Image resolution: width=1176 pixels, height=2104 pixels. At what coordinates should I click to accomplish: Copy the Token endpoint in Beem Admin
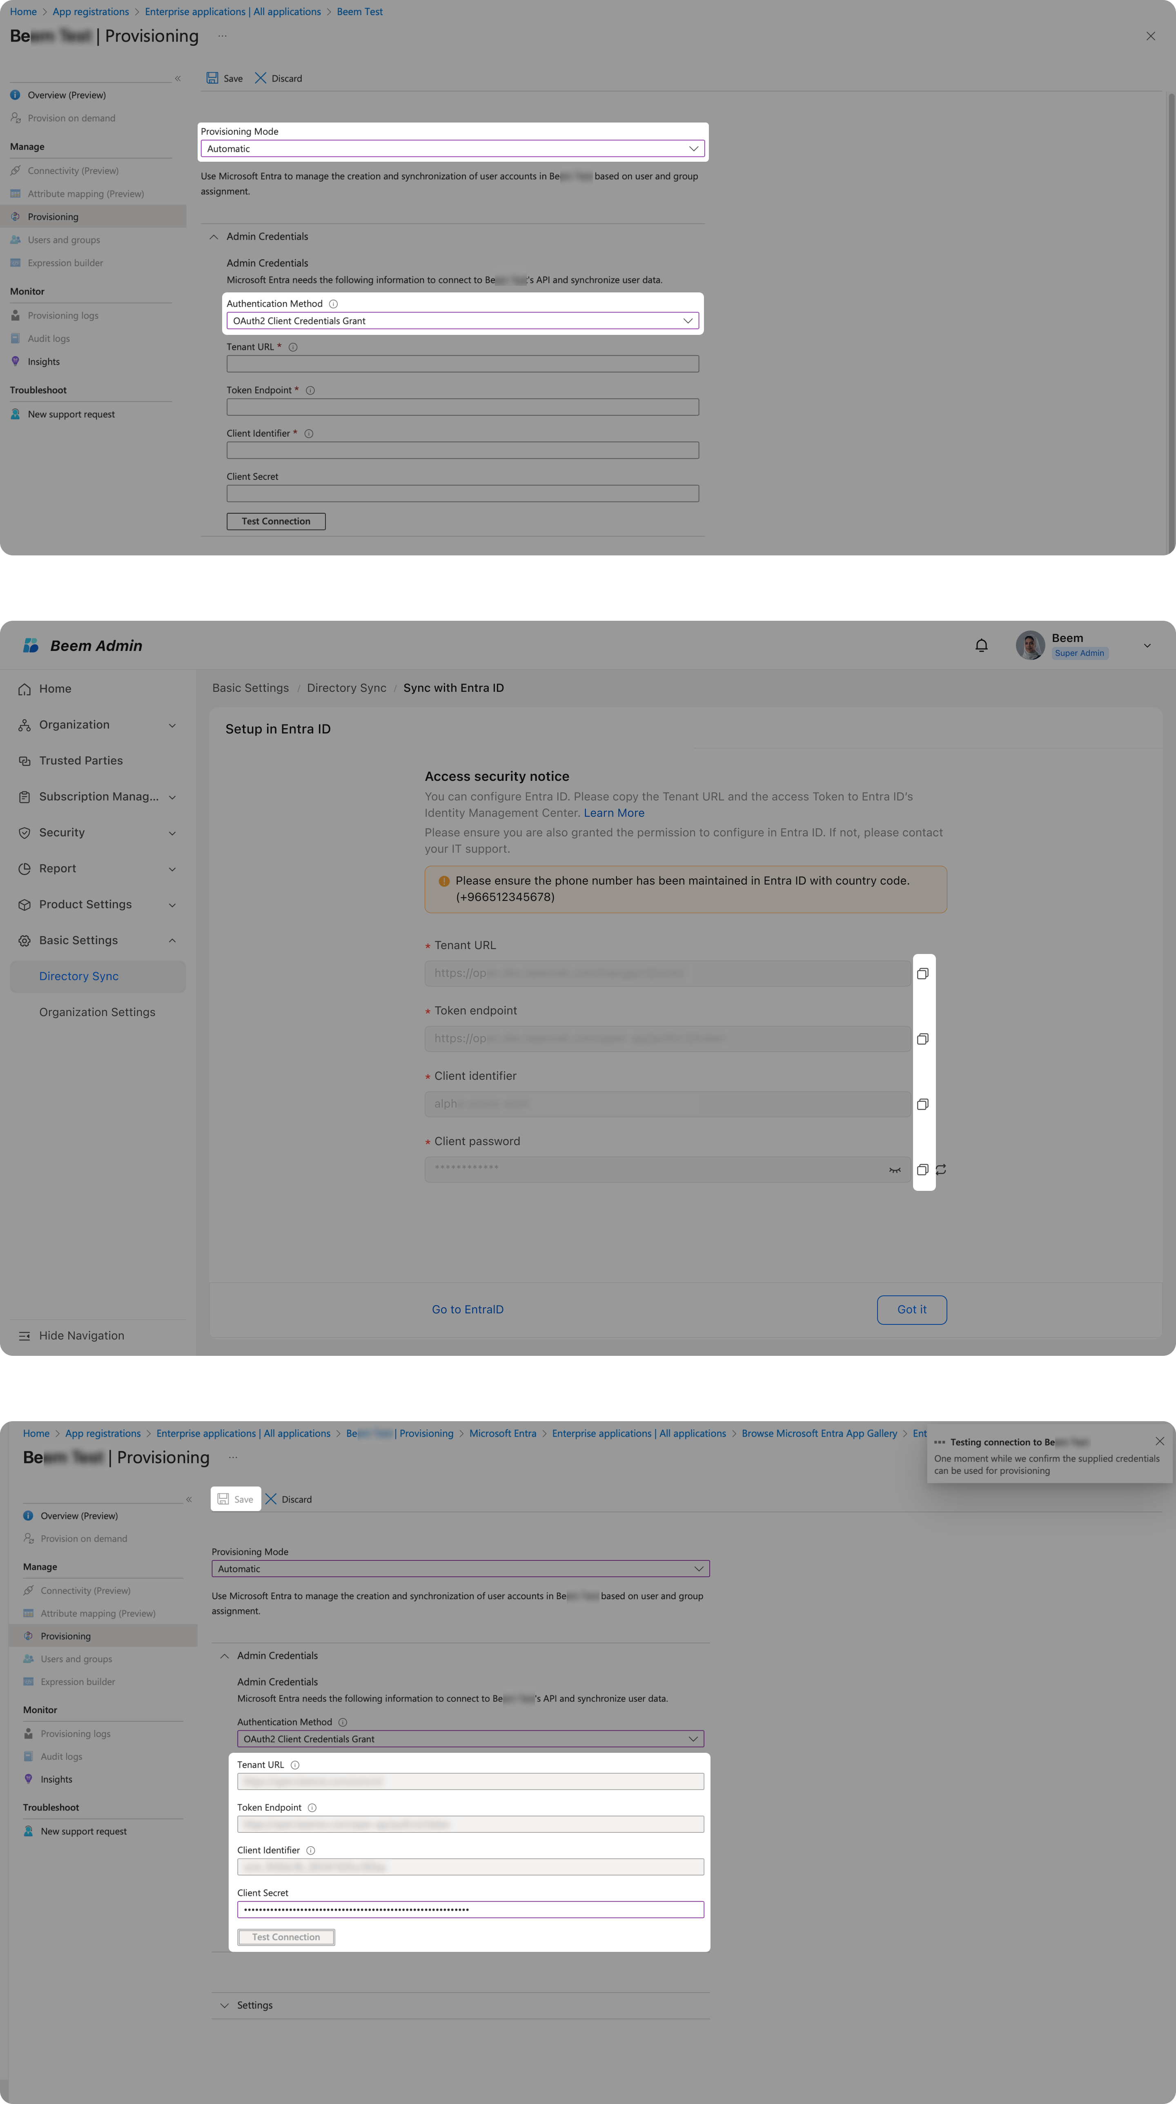[x=923, y=1039]
